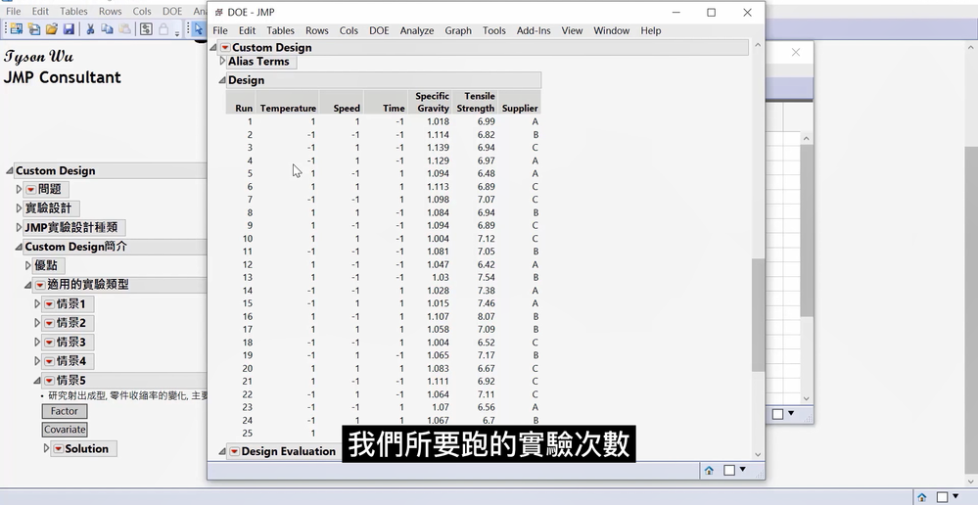
Task: Open red triangle menu beside 情景3
Action: 49,343
